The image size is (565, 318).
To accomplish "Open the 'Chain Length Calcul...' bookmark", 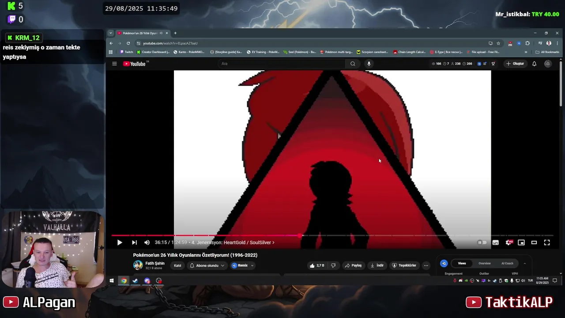I will point(410,52).
